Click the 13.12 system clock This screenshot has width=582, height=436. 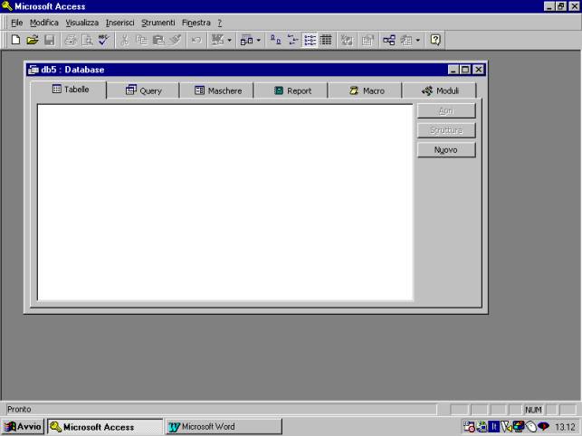566,427
